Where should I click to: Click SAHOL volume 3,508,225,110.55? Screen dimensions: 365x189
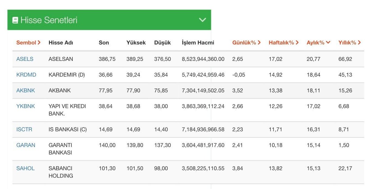pos(203,168)
